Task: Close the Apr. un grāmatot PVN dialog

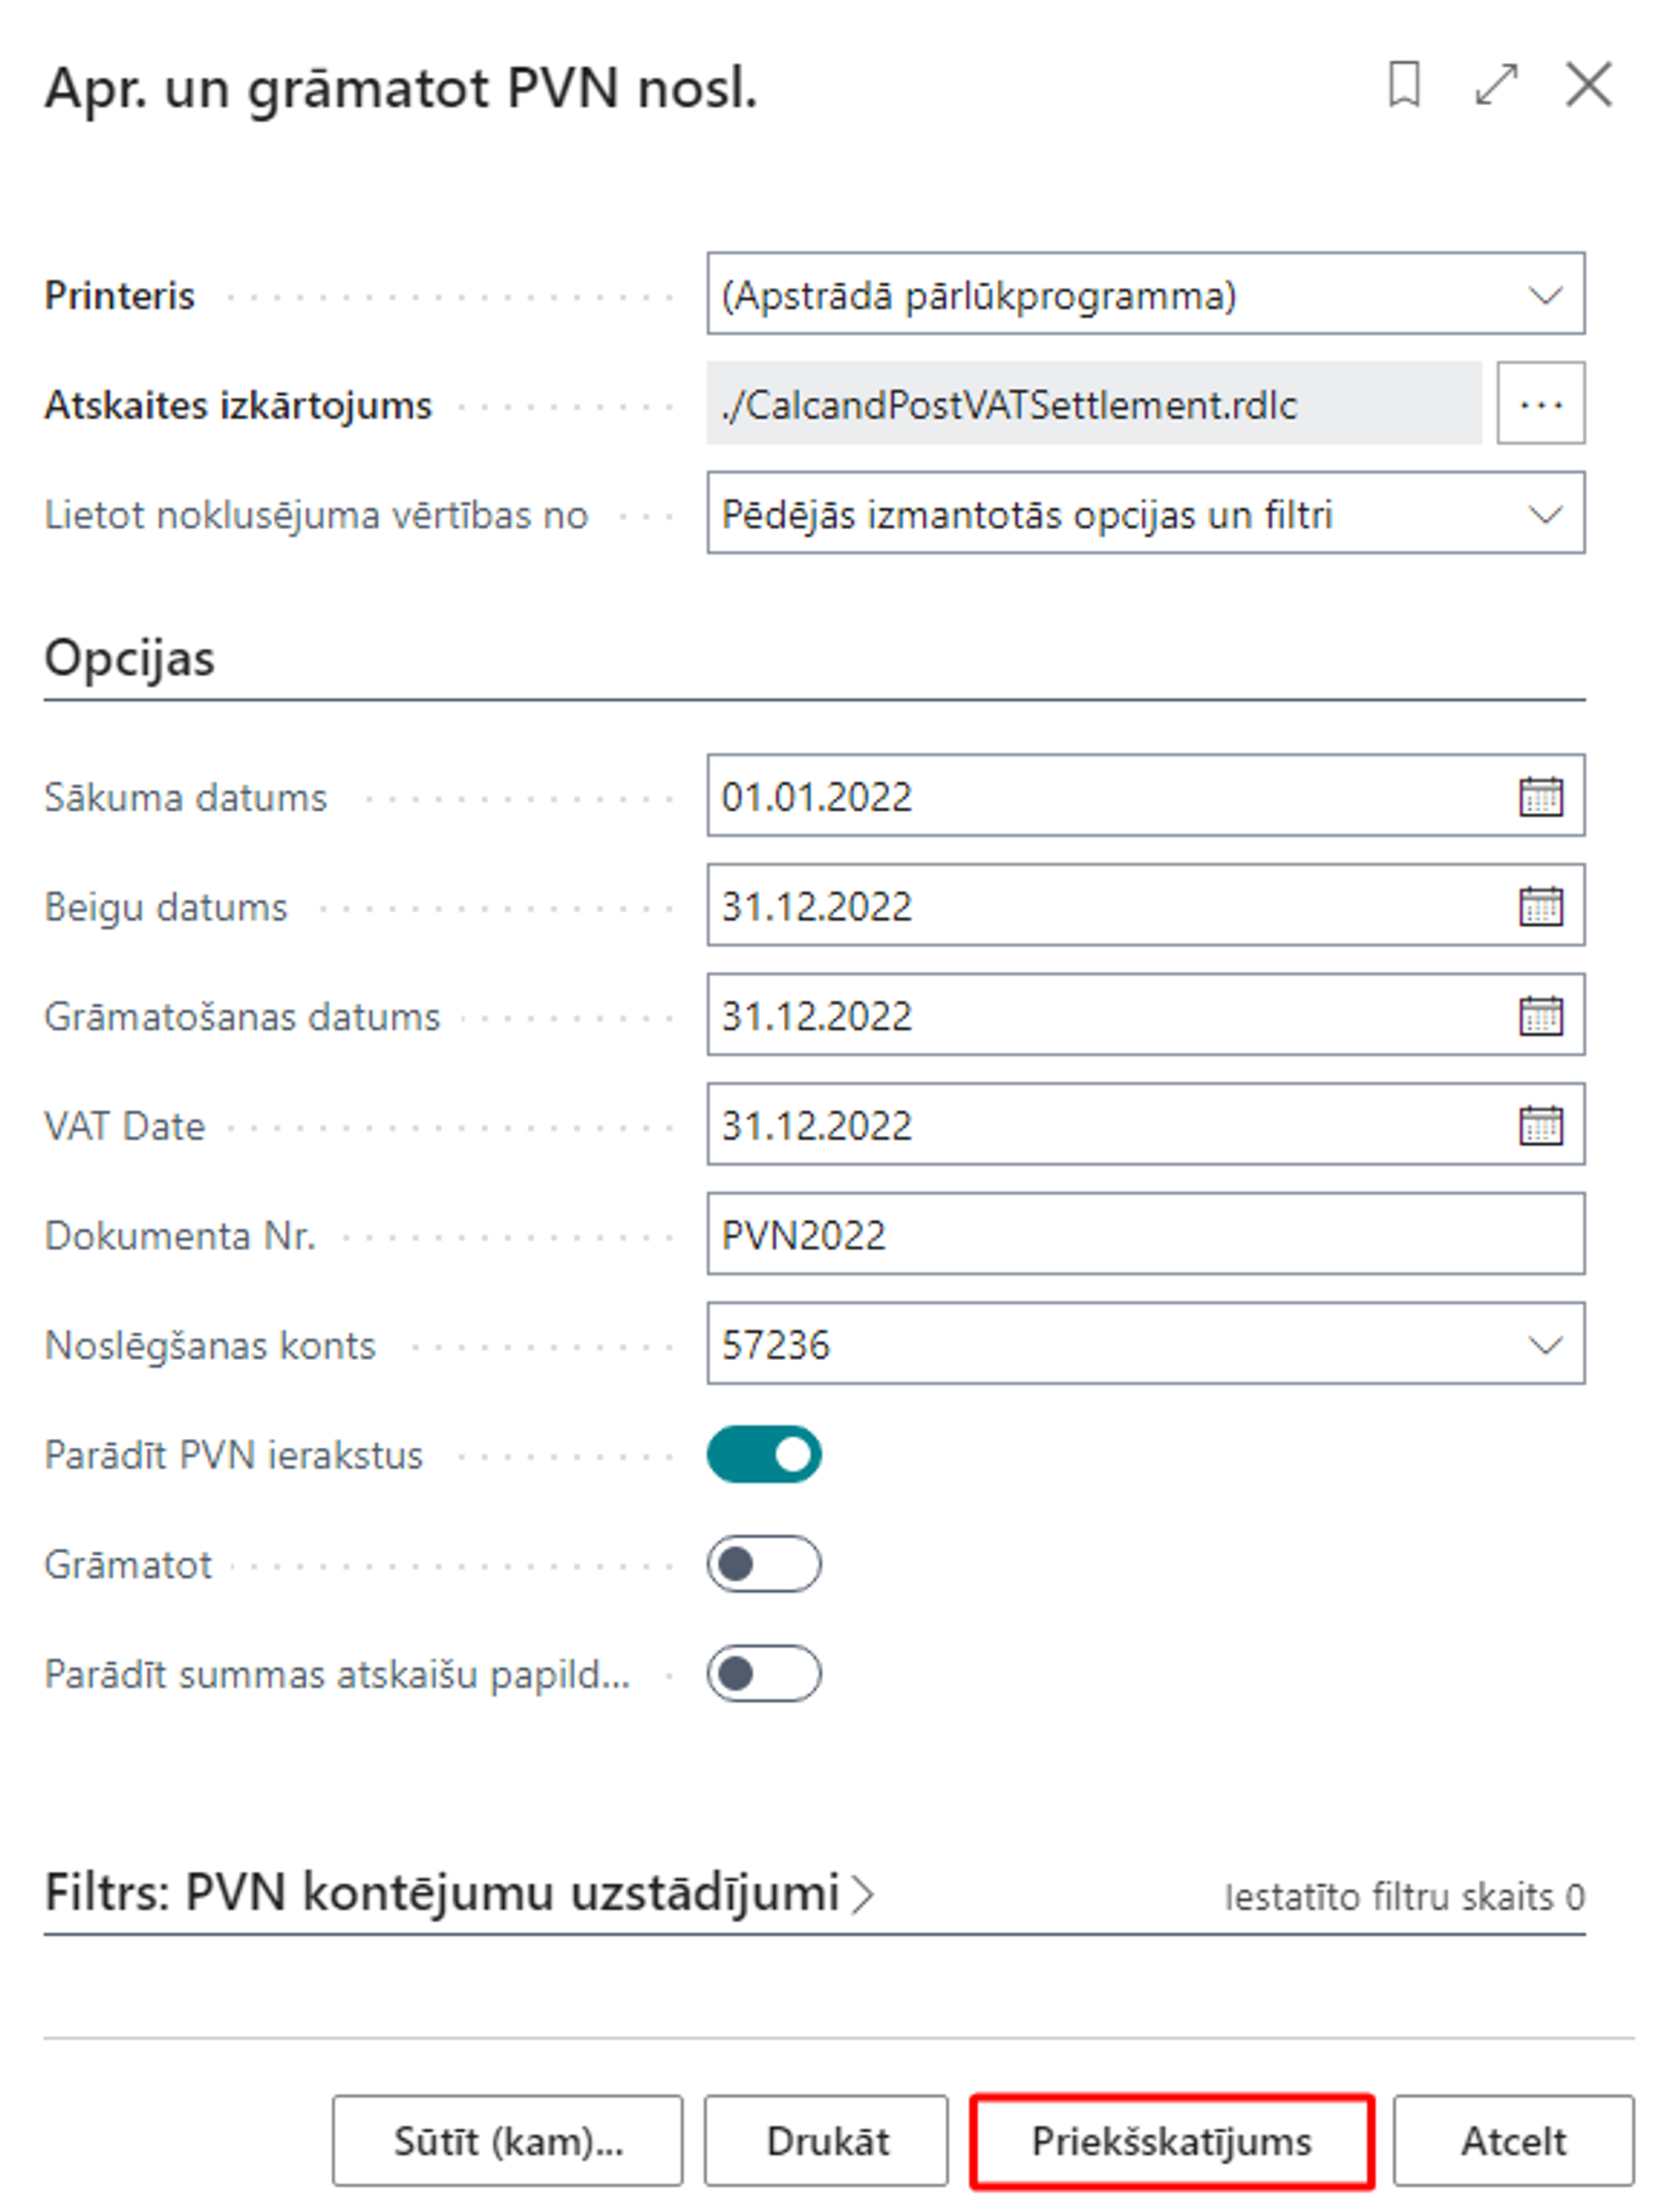Action: click(x=1588, y=84)
